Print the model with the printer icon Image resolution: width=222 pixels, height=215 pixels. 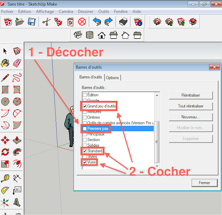123,22
